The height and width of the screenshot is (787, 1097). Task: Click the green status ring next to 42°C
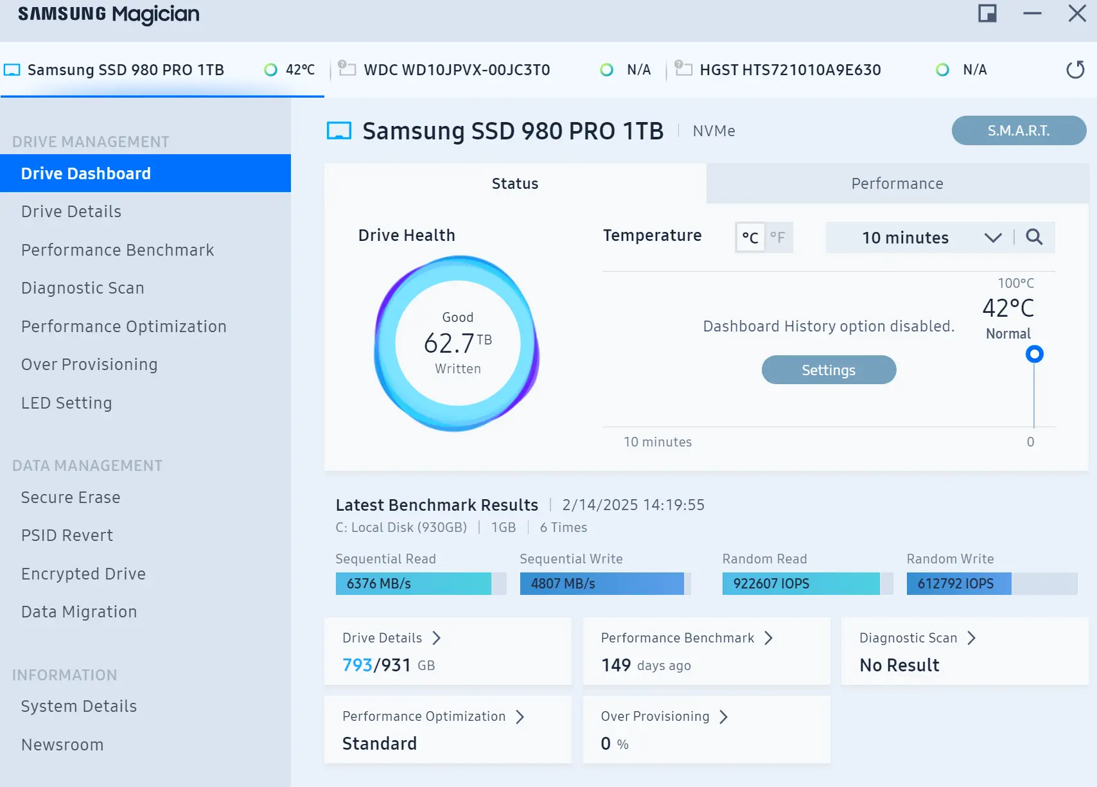click(x=271, y=70)
